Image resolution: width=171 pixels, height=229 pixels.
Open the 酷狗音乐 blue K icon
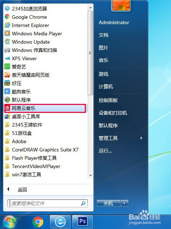[7, 92]
